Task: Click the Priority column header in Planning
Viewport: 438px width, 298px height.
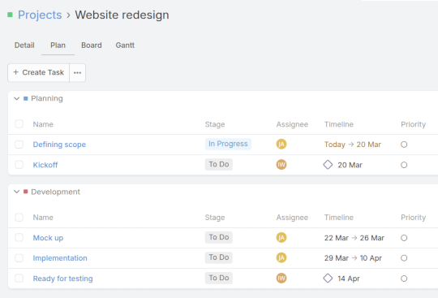Action: (414, 124)
